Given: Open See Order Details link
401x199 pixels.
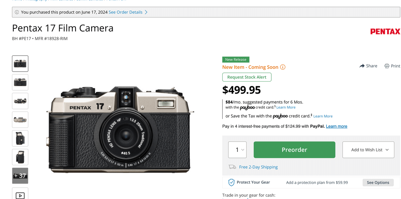Looking at the screenshot, I should pyautogui.click(x=125, y=12).
